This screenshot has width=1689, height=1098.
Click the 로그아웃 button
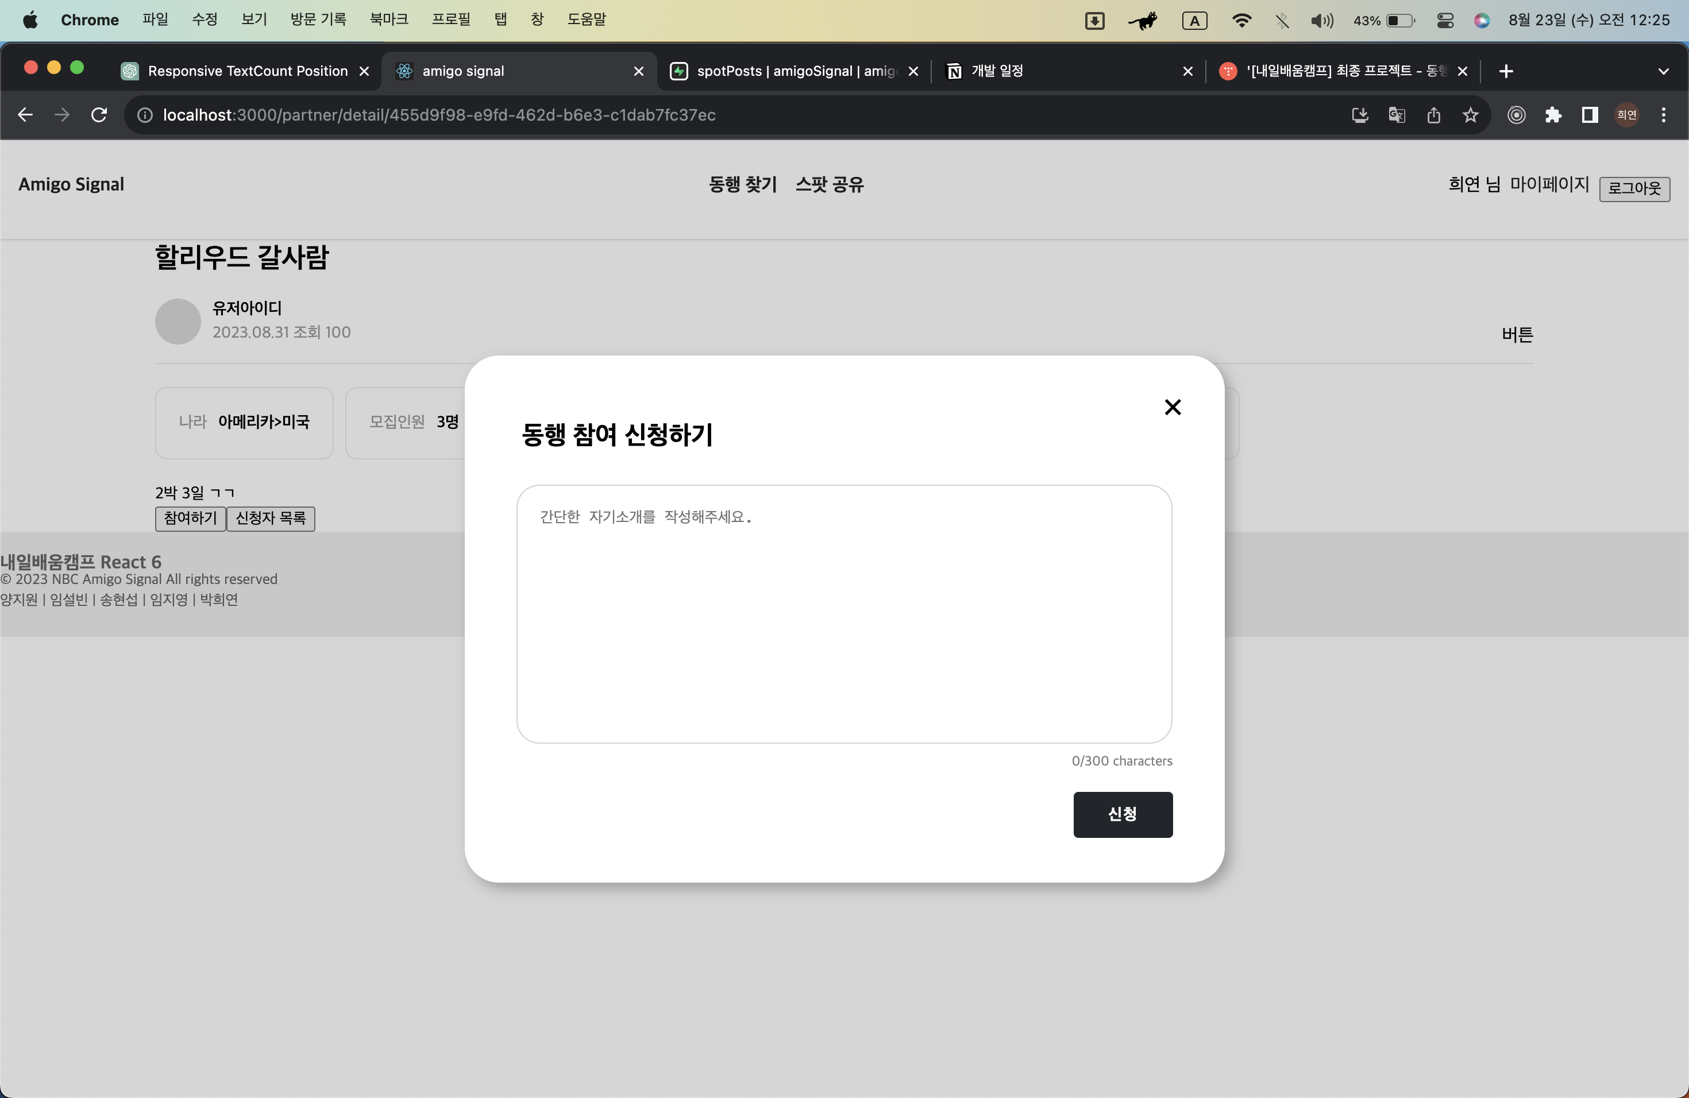[x=1634, y=189]
